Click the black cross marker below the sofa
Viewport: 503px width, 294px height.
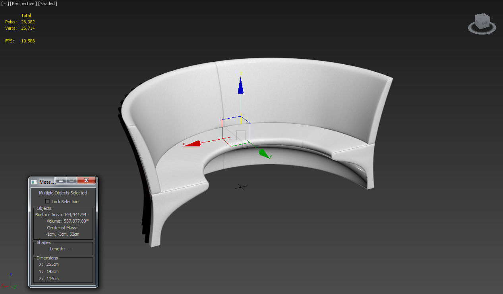(241, 187)
